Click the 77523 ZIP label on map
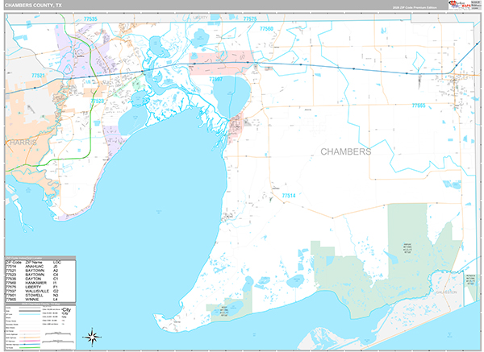Viewport: 484px width, 352px height. (98, 101)
